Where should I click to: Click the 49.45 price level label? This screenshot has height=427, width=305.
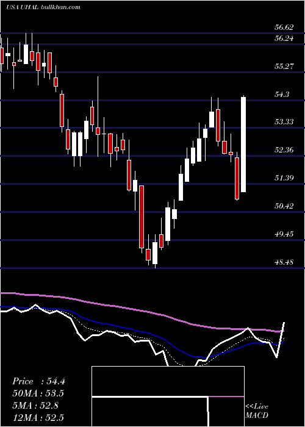(x=284, y=234)
